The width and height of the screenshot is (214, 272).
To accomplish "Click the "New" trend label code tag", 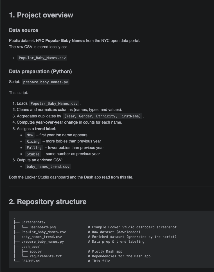I will tap(30, 135).
